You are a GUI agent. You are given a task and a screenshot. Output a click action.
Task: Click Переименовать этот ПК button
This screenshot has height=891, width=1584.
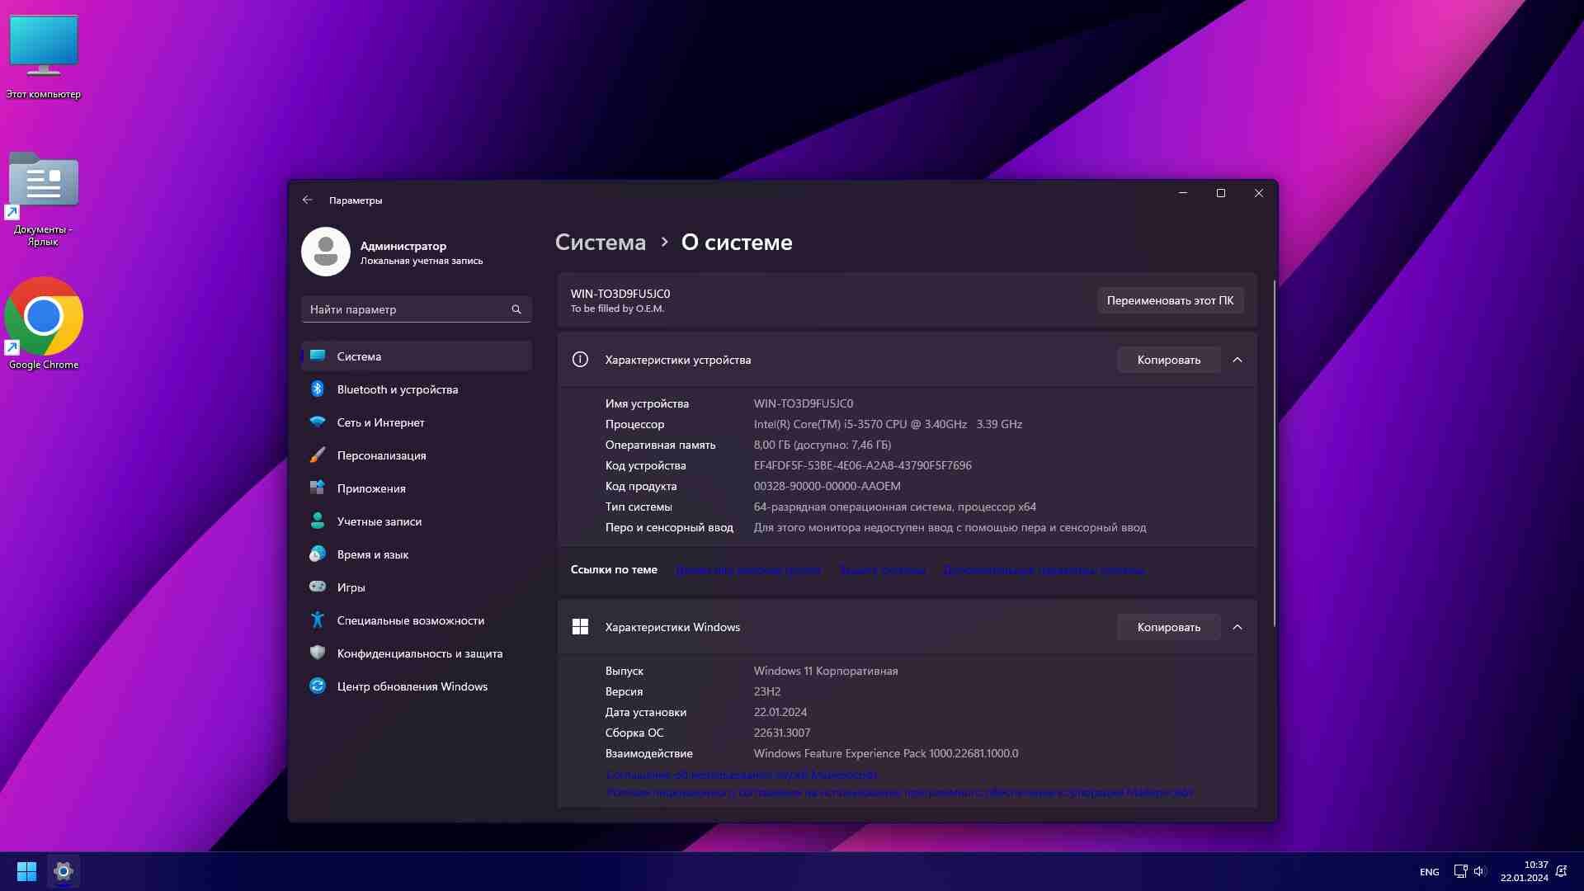[x=1170, y=300]
